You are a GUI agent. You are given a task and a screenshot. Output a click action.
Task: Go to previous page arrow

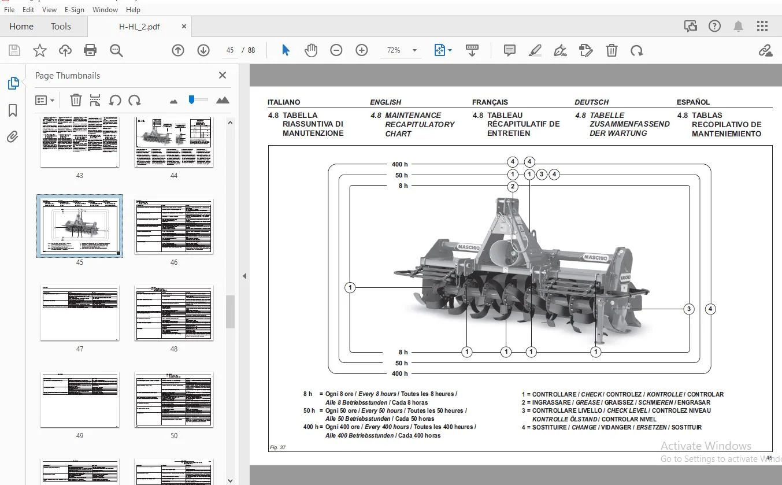click(x=178, y=50)
